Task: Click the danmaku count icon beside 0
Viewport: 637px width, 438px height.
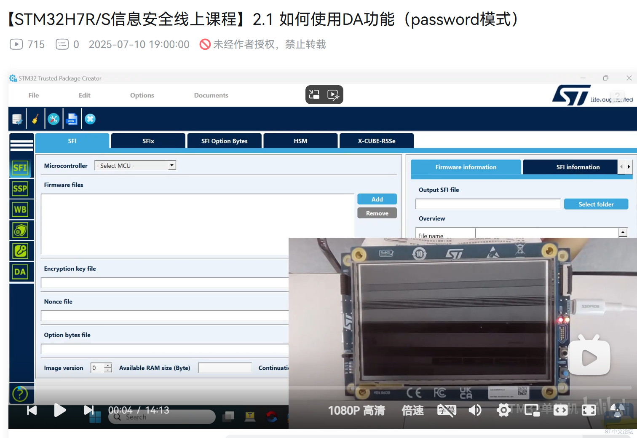Action: [x=62, y=44]
